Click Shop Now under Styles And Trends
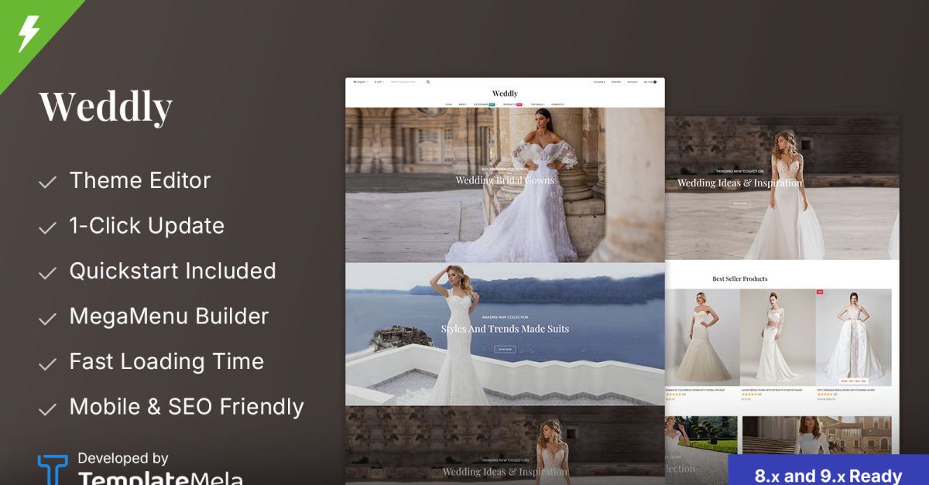The height and width of the screenshot is (485, 929). [x=505, y=349]
